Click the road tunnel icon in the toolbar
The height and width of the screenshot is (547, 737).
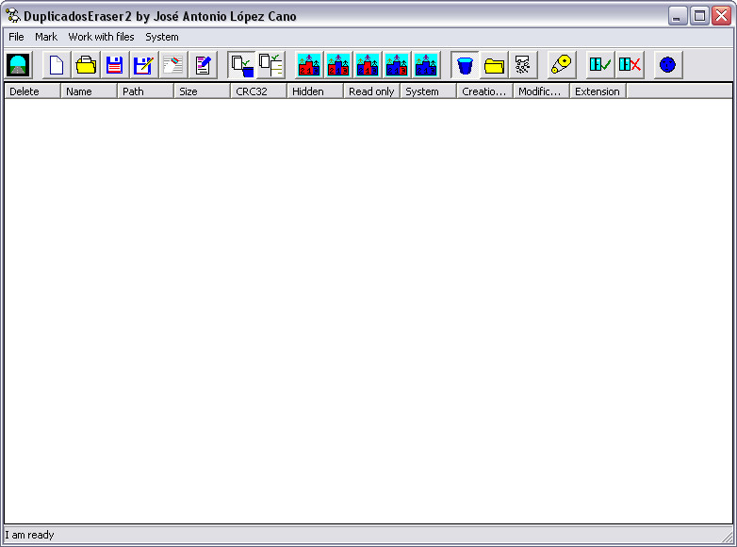18,65
